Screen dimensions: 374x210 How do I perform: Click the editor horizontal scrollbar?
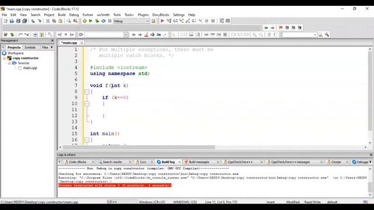click(139, 148)
